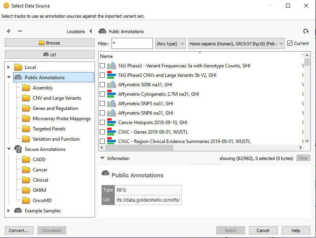Refresh the annotation track list

point(306,31)
